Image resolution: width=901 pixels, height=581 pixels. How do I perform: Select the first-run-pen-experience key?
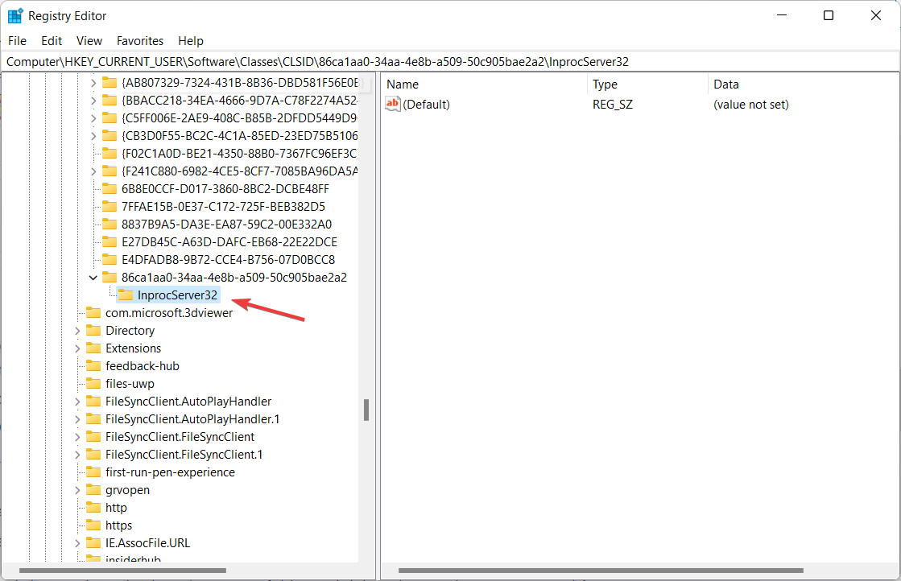(x=170, y=472)
